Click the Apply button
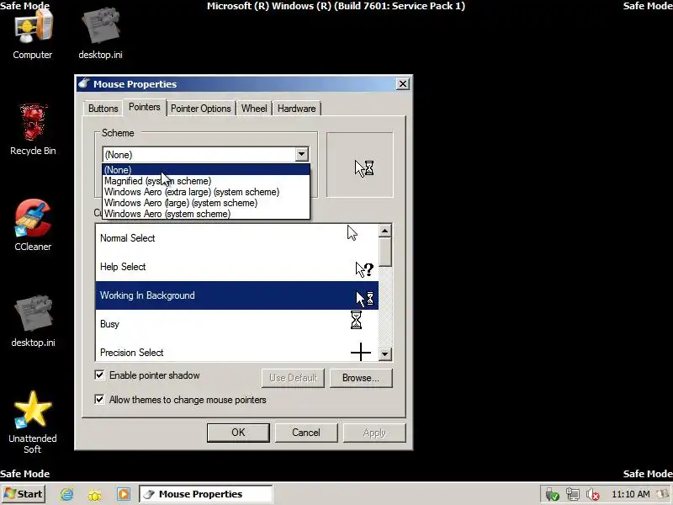 click(x=374, y=433)
